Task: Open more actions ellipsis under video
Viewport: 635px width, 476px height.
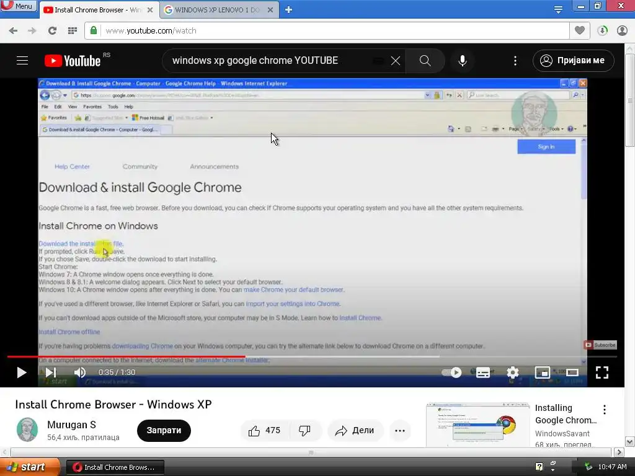Action: click(x=400, y=430)
